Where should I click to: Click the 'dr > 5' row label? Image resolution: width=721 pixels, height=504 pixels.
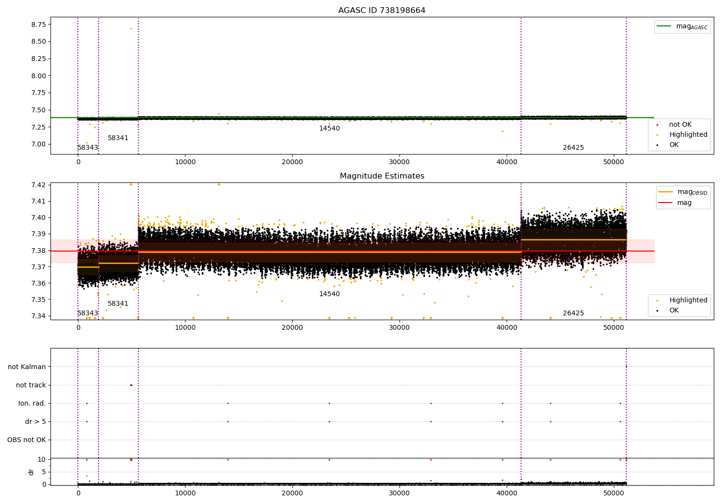click(x=36, y=421)
